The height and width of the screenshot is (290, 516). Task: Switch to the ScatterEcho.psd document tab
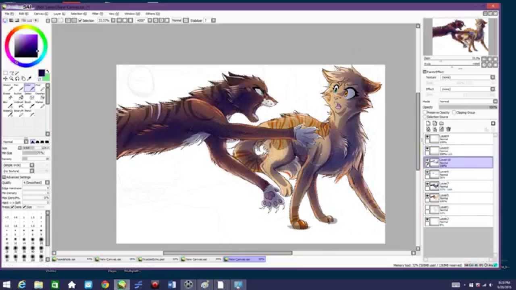click(x=158, y=259)
